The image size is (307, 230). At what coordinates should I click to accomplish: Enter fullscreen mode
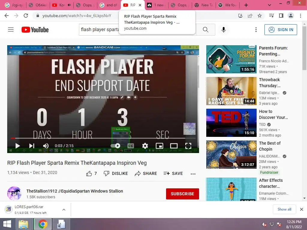188,146
